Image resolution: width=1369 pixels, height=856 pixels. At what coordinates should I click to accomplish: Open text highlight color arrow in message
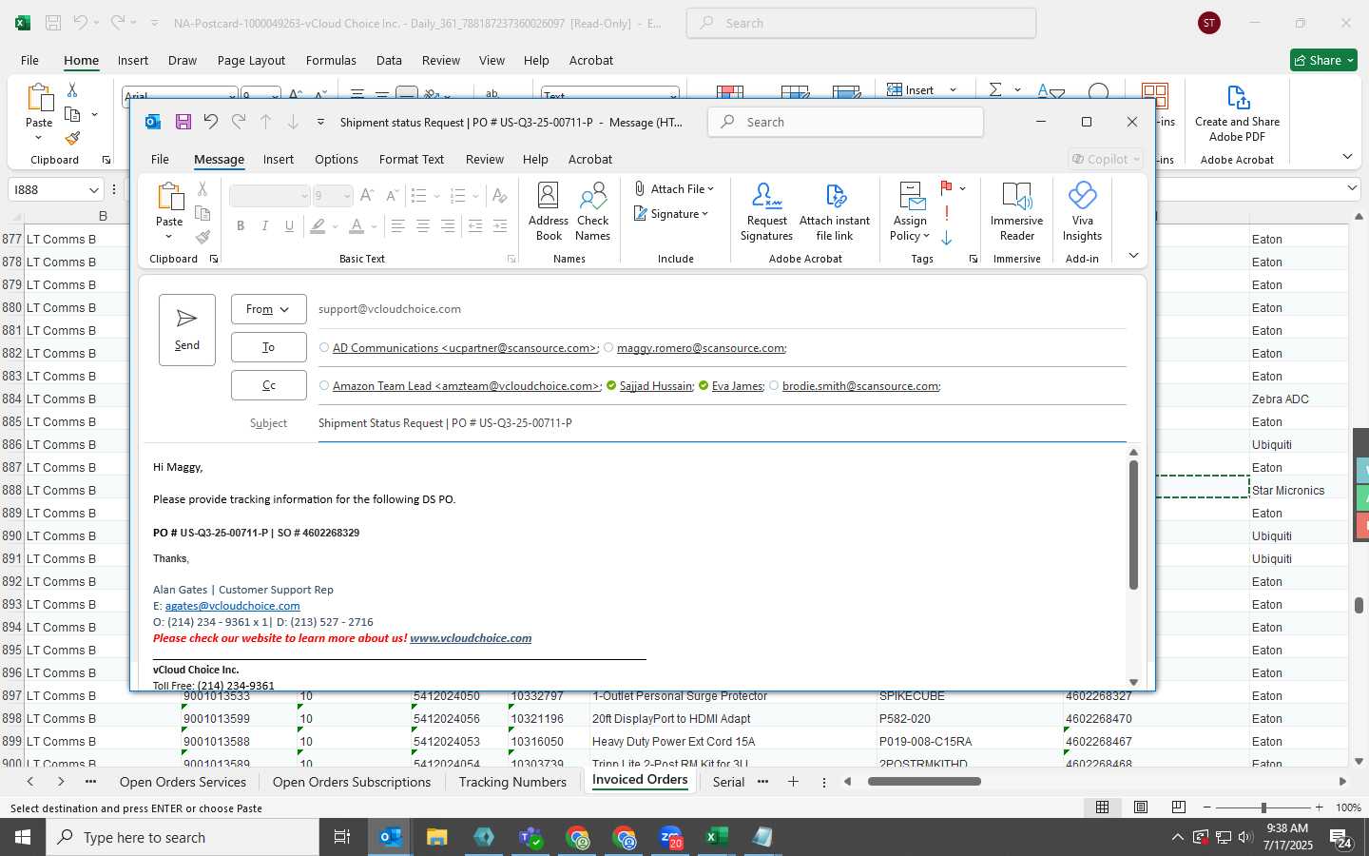[x=336, y=226]
